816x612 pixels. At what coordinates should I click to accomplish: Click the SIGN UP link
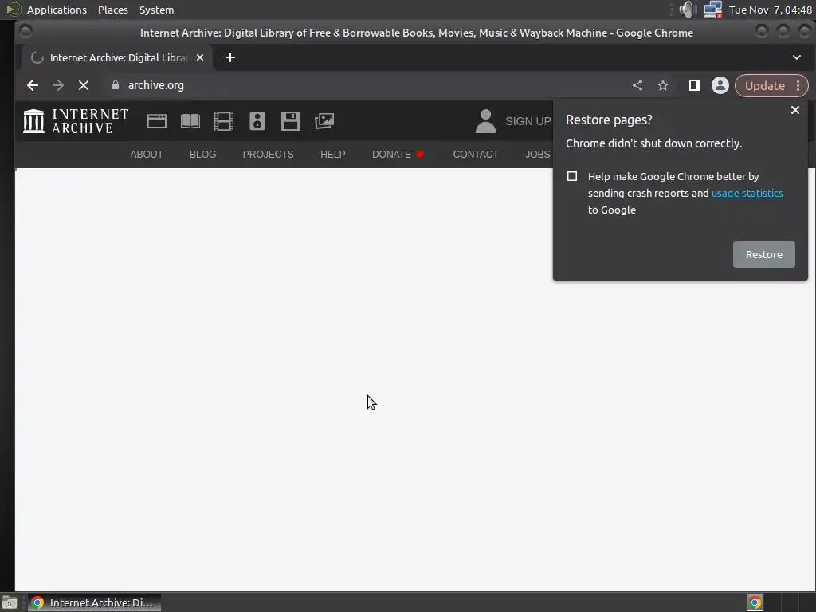pyautogui.click(x=528, y=121)
